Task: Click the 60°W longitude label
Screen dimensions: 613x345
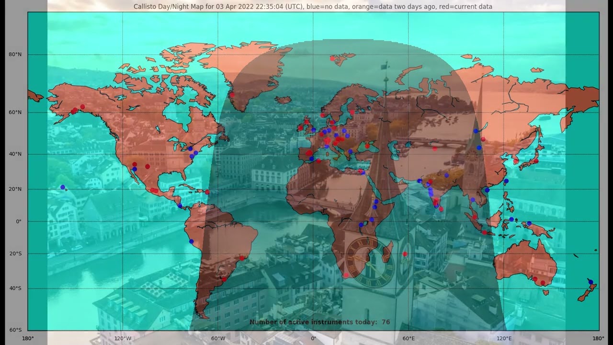Action: (x=218, y=338)
